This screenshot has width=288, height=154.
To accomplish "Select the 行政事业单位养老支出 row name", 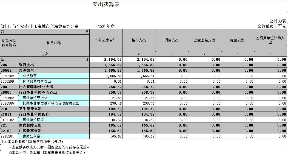I will point(54,92).
